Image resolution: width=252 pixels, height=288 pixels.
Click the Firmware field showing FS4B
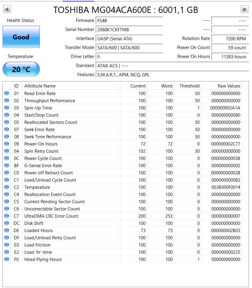click(x=129, y=20)
